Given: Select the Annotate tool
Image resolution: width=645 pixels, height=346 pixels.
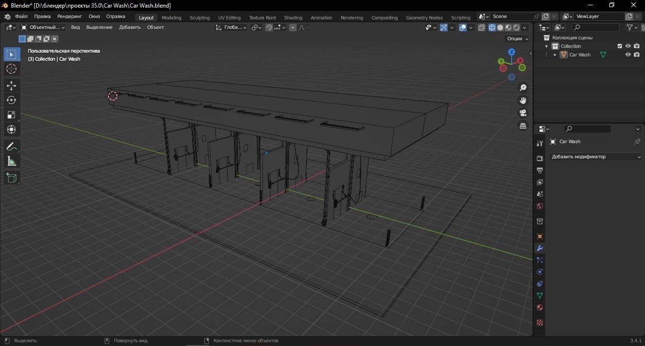Looking at the screenshot, I should coord(11,146).
